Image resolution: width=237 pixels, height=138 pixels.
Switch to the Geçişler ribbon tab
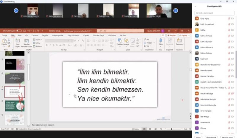[x=45, y=35]
